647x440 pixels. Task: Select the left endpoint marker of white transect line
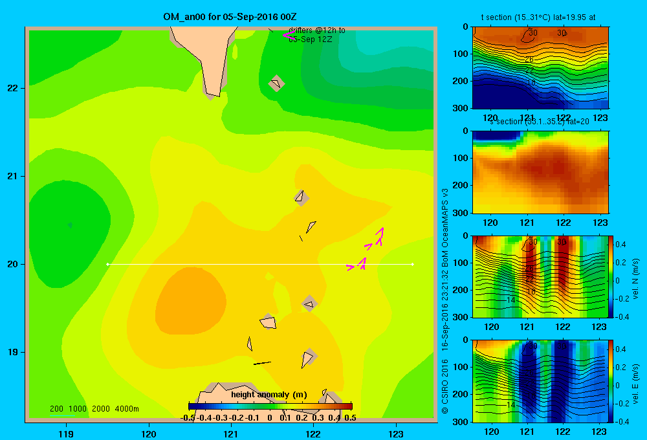point(107,264)
